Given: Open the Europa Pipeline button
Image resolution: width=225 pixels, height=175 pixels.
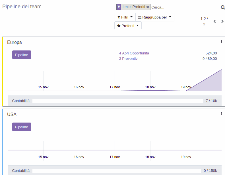Looking at the screenshot, I should (22, 55).
